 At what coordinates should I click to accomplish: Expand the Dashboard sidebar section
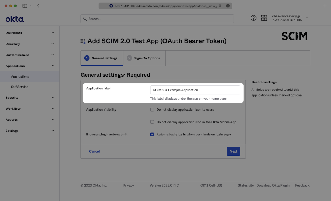click(x=30, y=33)
